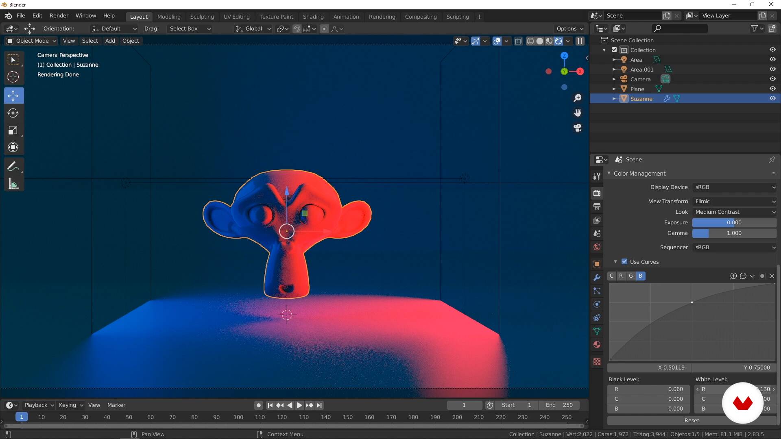Viewport: 781px width, 439px height.
Task: Open the Display Device sRGB dropdown
Action: coord(734,187)
